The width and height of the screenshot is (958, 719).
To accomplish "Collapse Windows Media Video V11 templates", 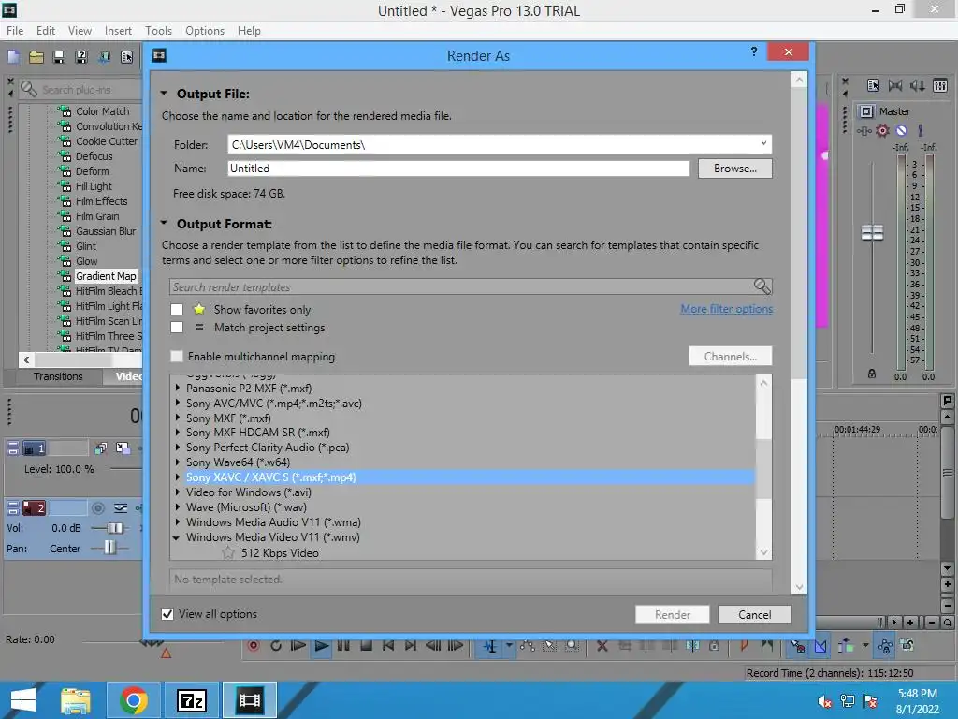I will click(177, 537).
